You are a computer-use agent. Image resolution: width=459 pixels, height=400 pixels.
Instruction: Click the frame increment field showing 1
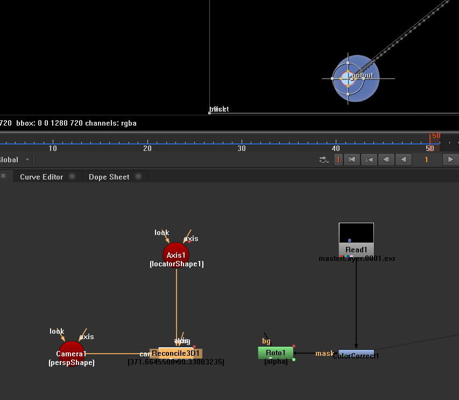click(427, 160)
